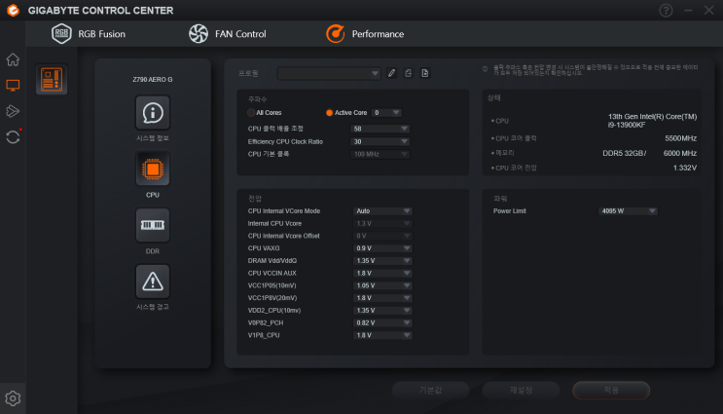Open the update refresh icon in the sidebar
The width and height of the screenshot is (723, 414).
(13, 136)
